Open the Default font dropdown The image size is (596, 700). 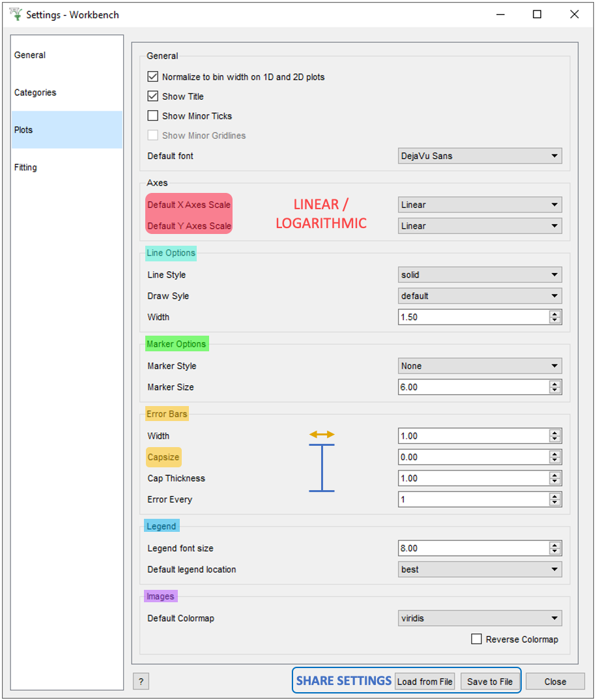pos(479,156)
